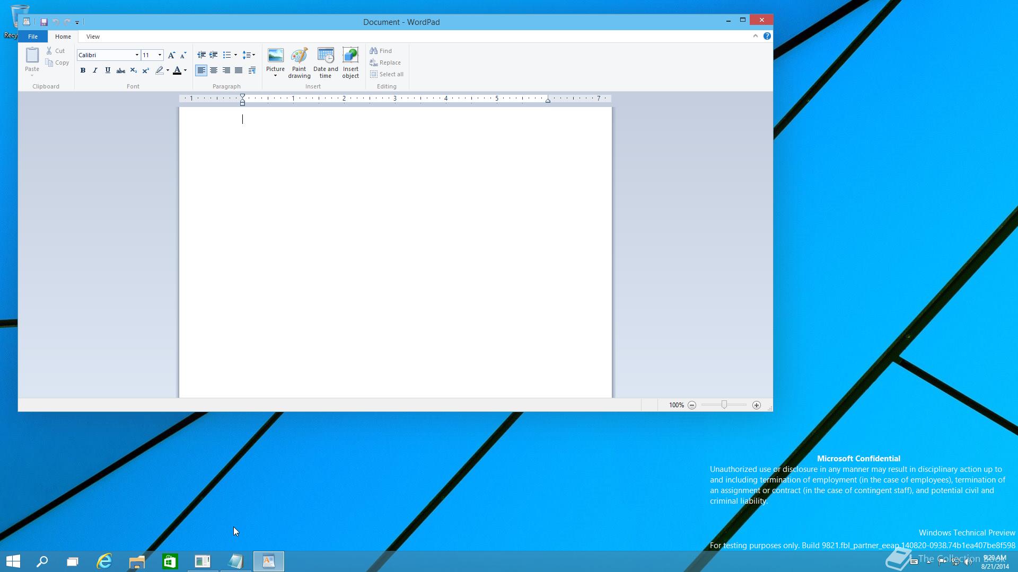The height and width of the screenshot is (572, 1018).
Task: Switch to the View ribbon tab
Action: 93,37
